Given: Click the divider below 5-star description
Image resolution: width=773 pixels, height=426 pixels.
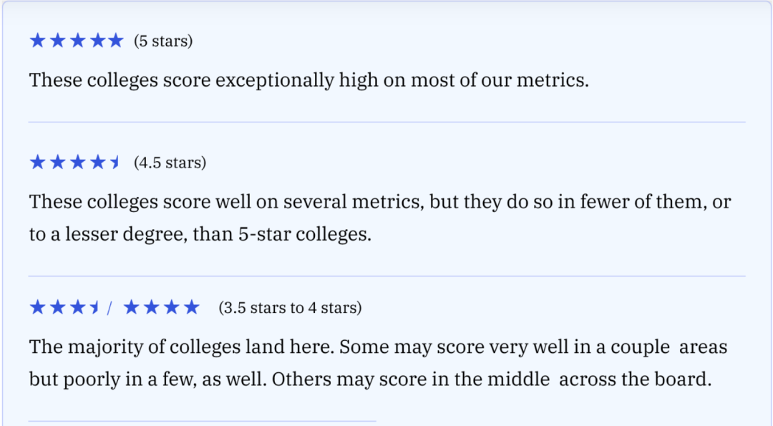Looking at the screenshot, I should pyautogui.click(x=387, y=122).
